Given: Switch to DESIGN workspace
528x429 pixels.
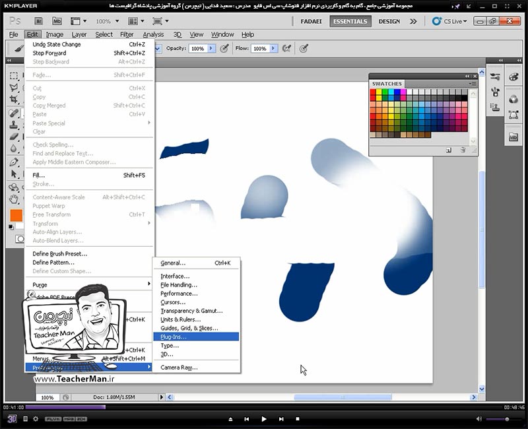Looking at the screenshot, I should coord(389,21).
